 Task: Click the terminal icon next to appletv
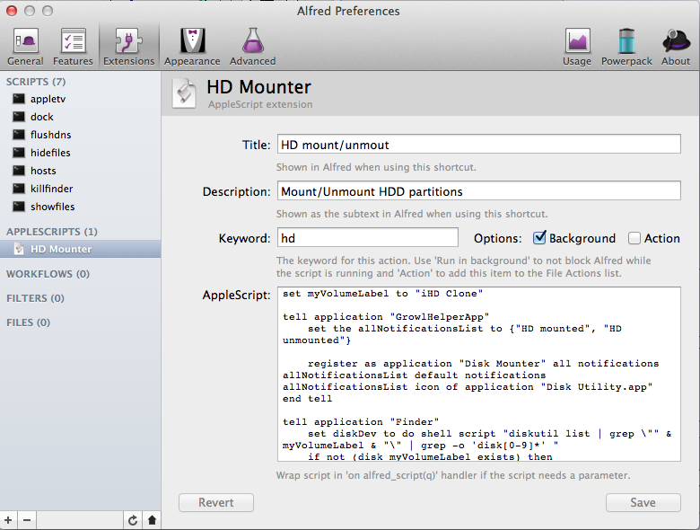tap(19, 99)
